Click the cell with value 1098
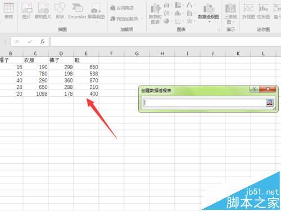This screenshot has height=211, width=281. 35,94
